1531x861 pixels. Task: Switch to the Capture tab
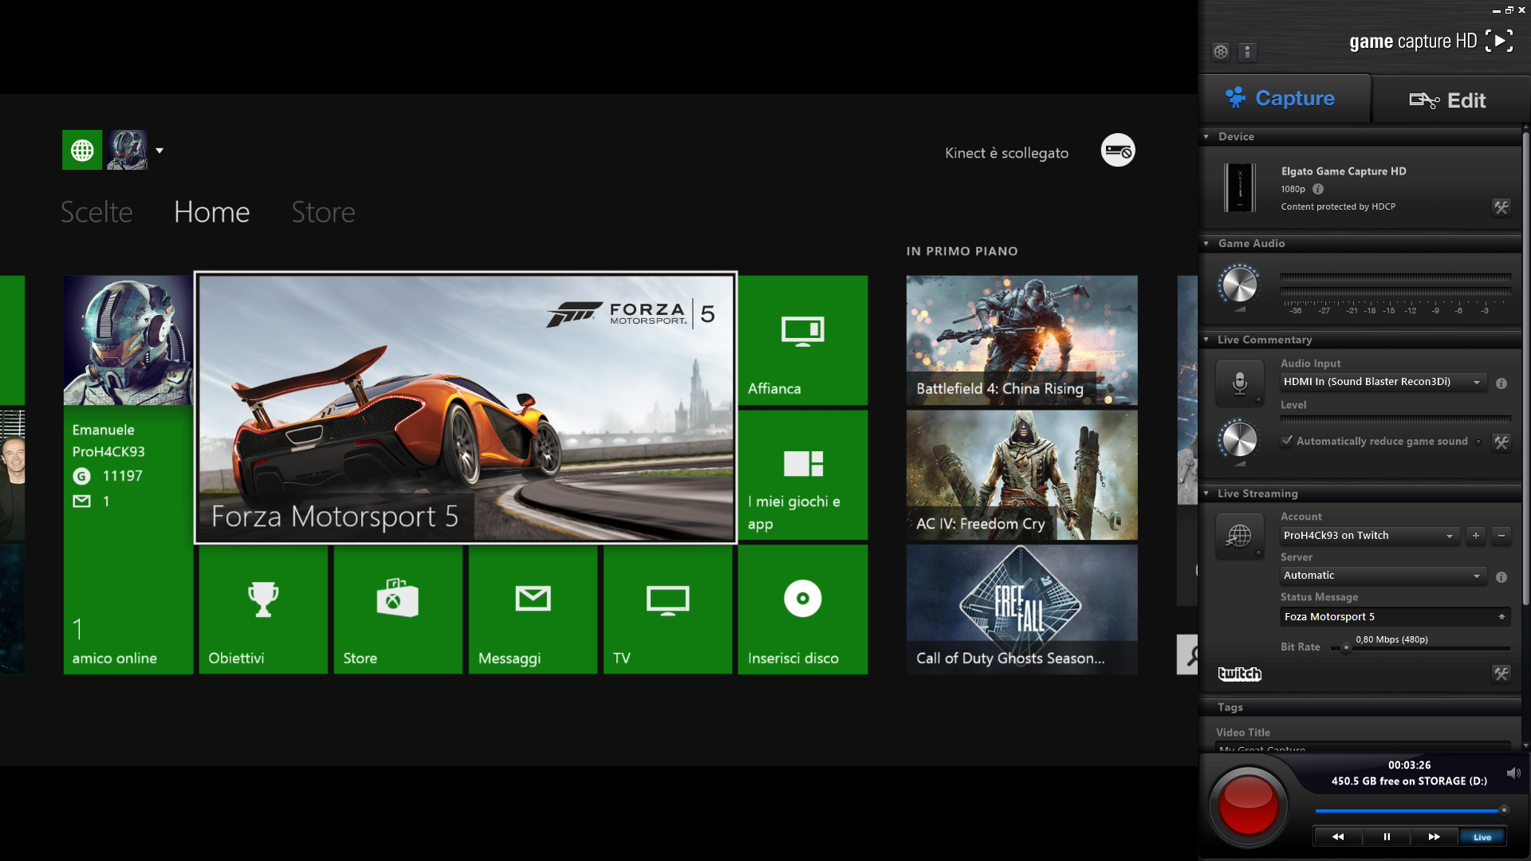(x=1285, y=99)
